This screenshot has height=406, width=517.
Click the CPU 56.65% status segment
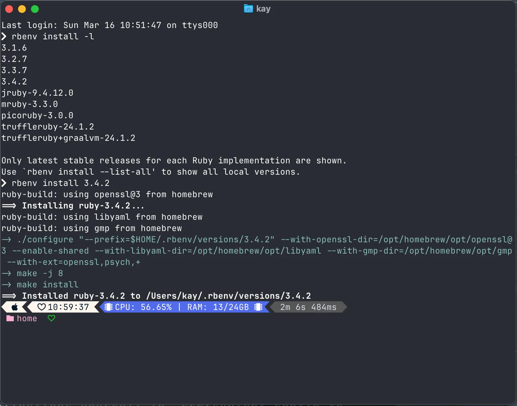pyautogui.click(x=143, y=307)
